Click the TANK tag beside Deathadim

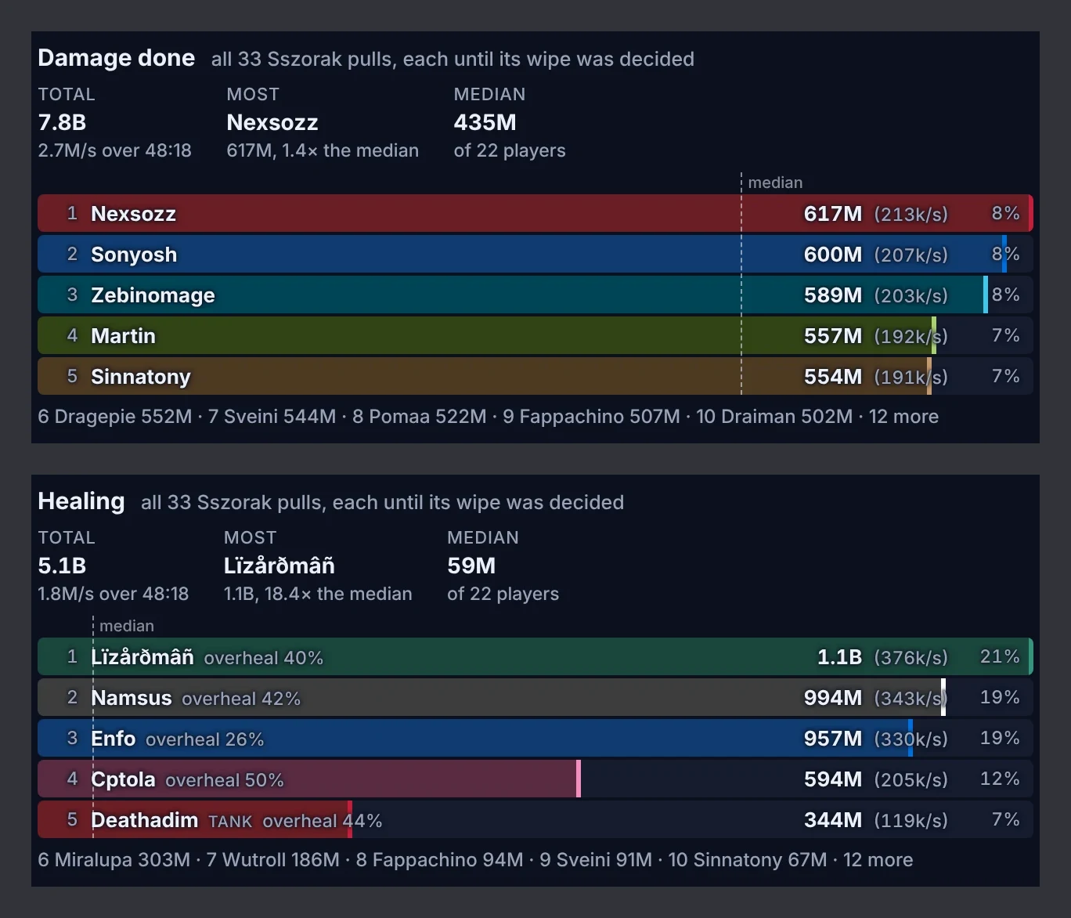click(230, 822)
